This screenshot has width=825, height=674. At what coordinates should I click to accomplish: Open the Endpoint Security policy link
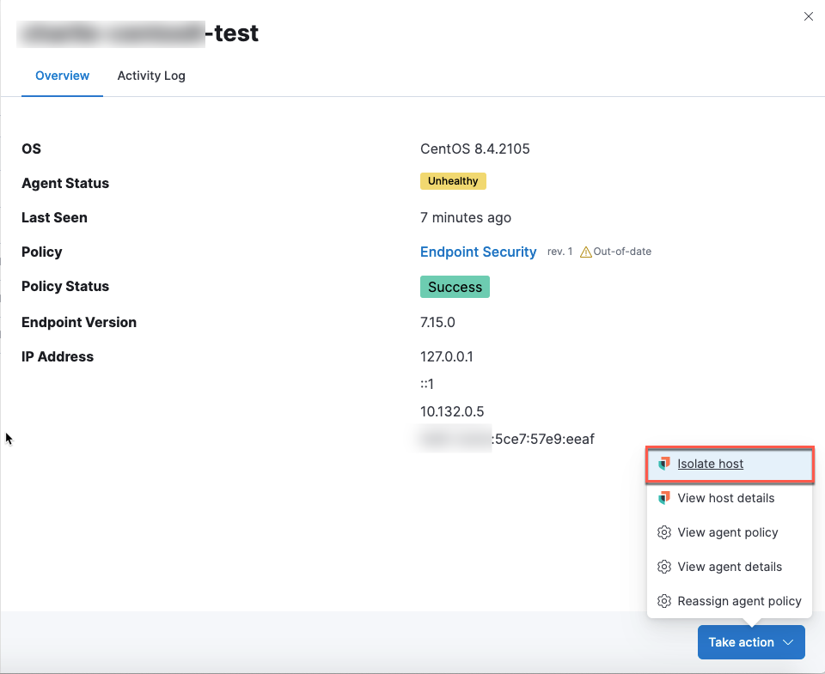pos(478,252)
